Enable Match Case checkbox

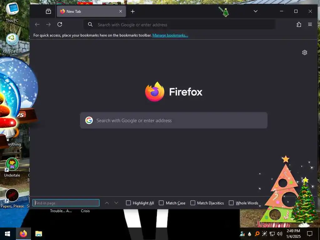(x=161, y=203)
